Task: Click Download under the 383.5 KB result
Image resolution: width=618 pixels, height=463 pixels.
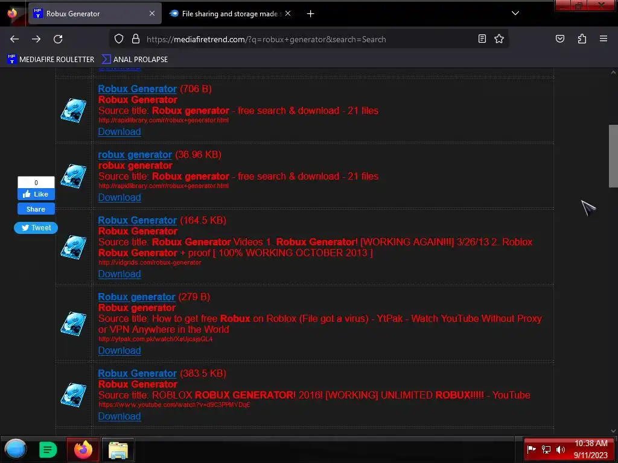Action: point(119,416)
